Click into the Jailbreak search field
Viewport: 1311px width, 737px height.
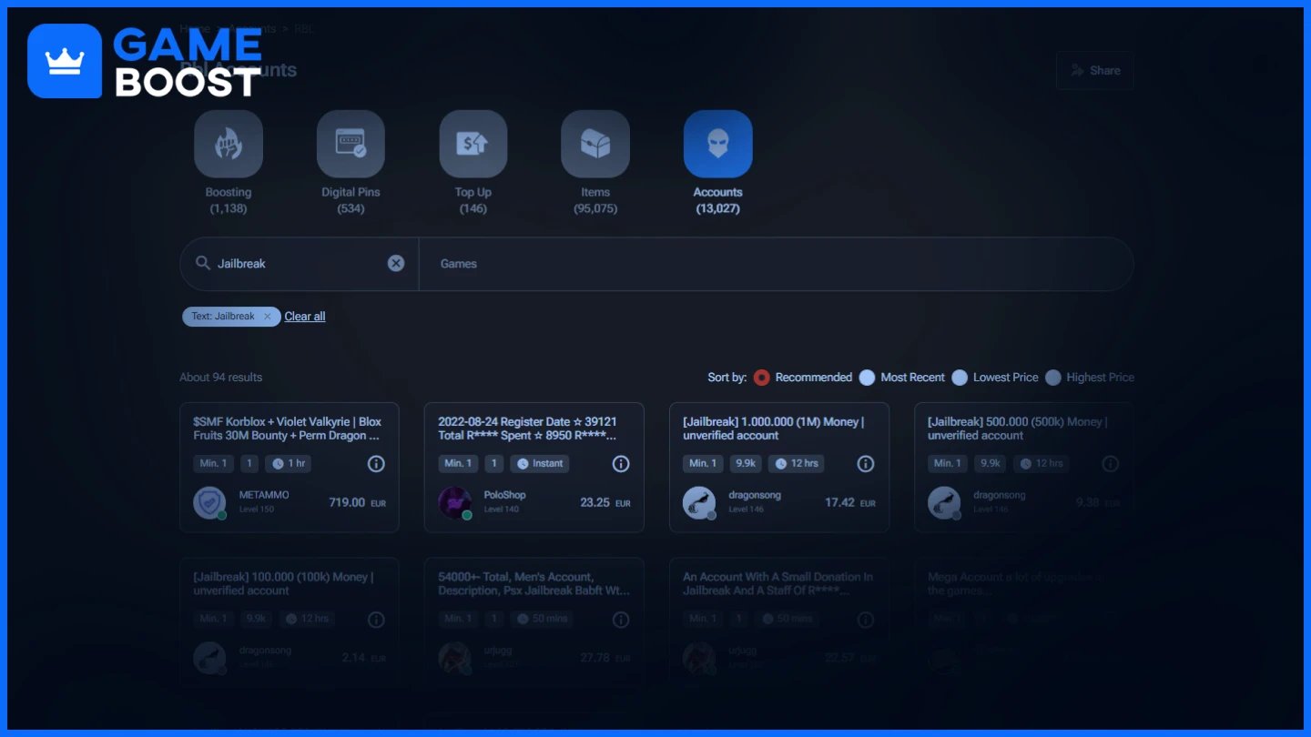click(x=299, y=264)
